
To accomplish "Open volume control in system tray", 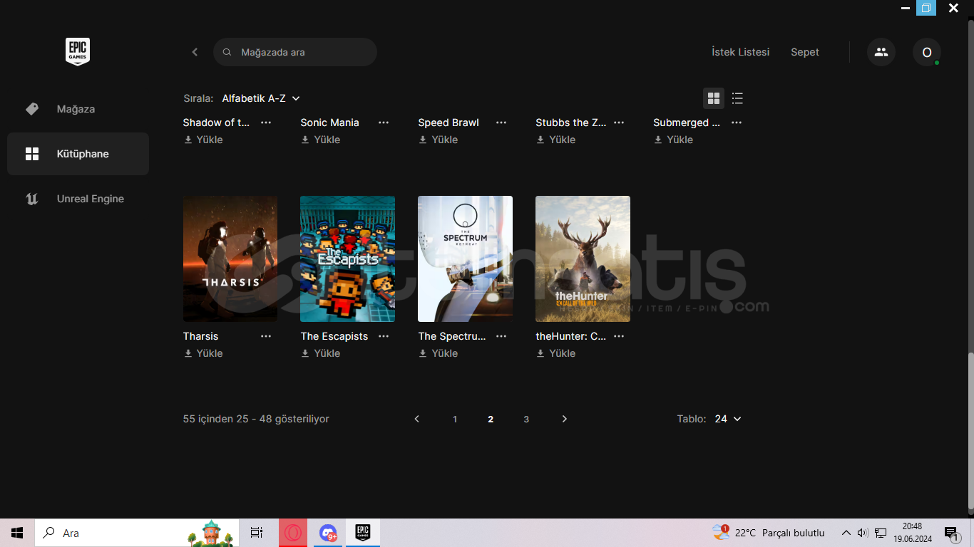I will click(x=863, y=533).
